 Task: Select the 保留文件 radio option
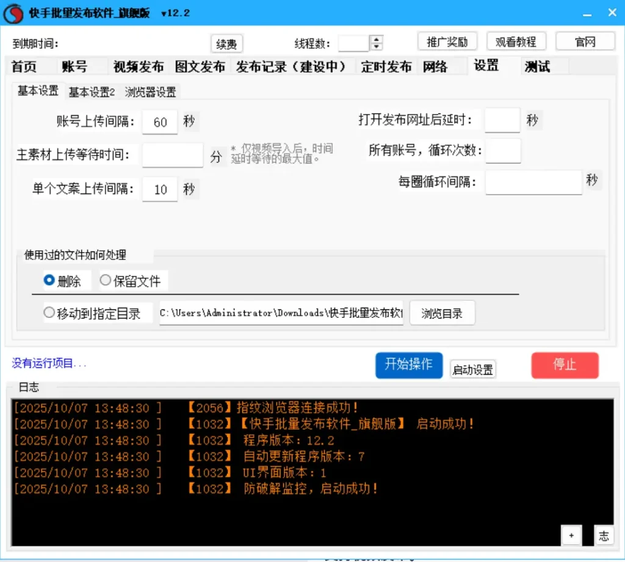[106, 280]
